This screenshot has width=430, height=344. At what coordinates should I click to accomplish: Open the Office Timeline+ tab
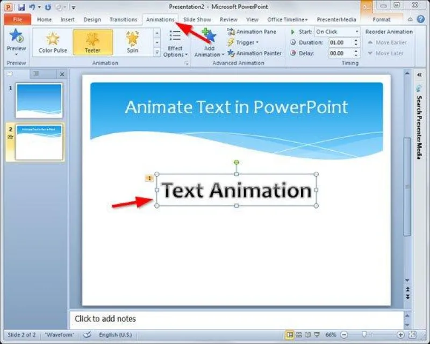(288, 19)
